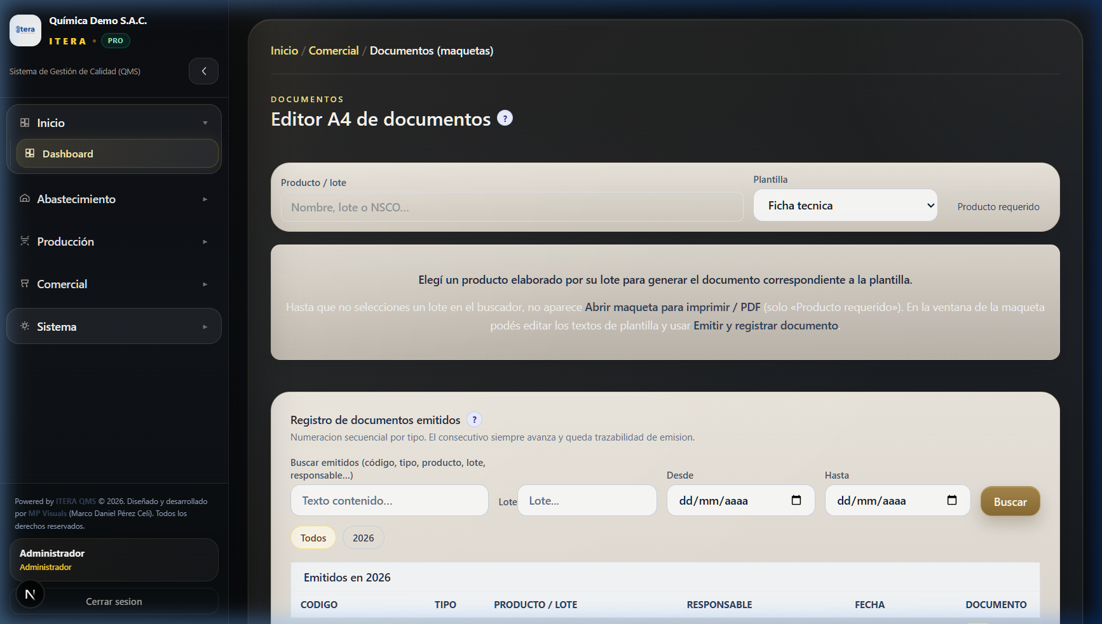Expand the Abastecimiento section arrow

(x=205, y=199)
